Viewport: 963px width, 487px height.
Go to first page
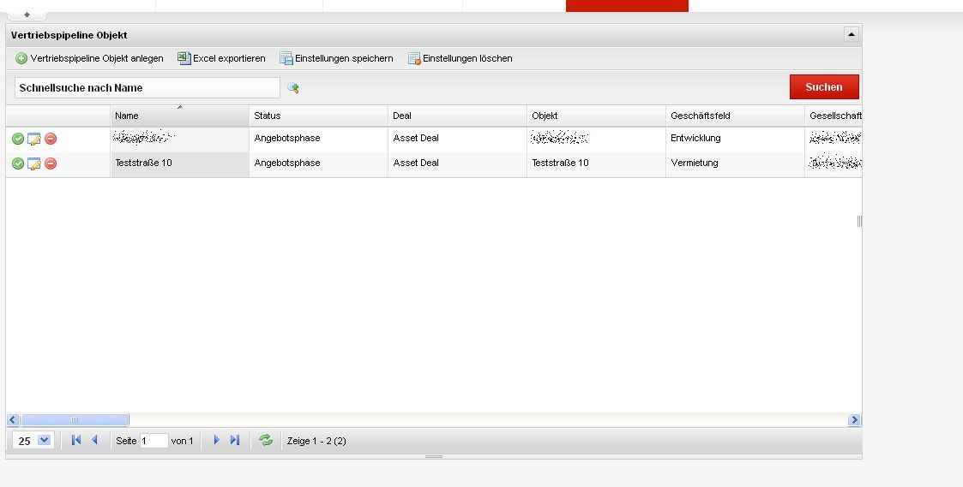point(76,440)
